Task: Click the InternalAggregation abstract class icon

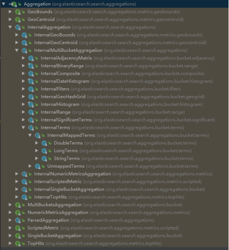Action: 18,27
